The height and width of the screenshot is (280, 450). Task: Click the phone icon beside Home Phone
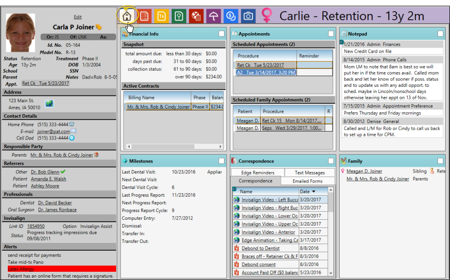[x=72, y=124]
